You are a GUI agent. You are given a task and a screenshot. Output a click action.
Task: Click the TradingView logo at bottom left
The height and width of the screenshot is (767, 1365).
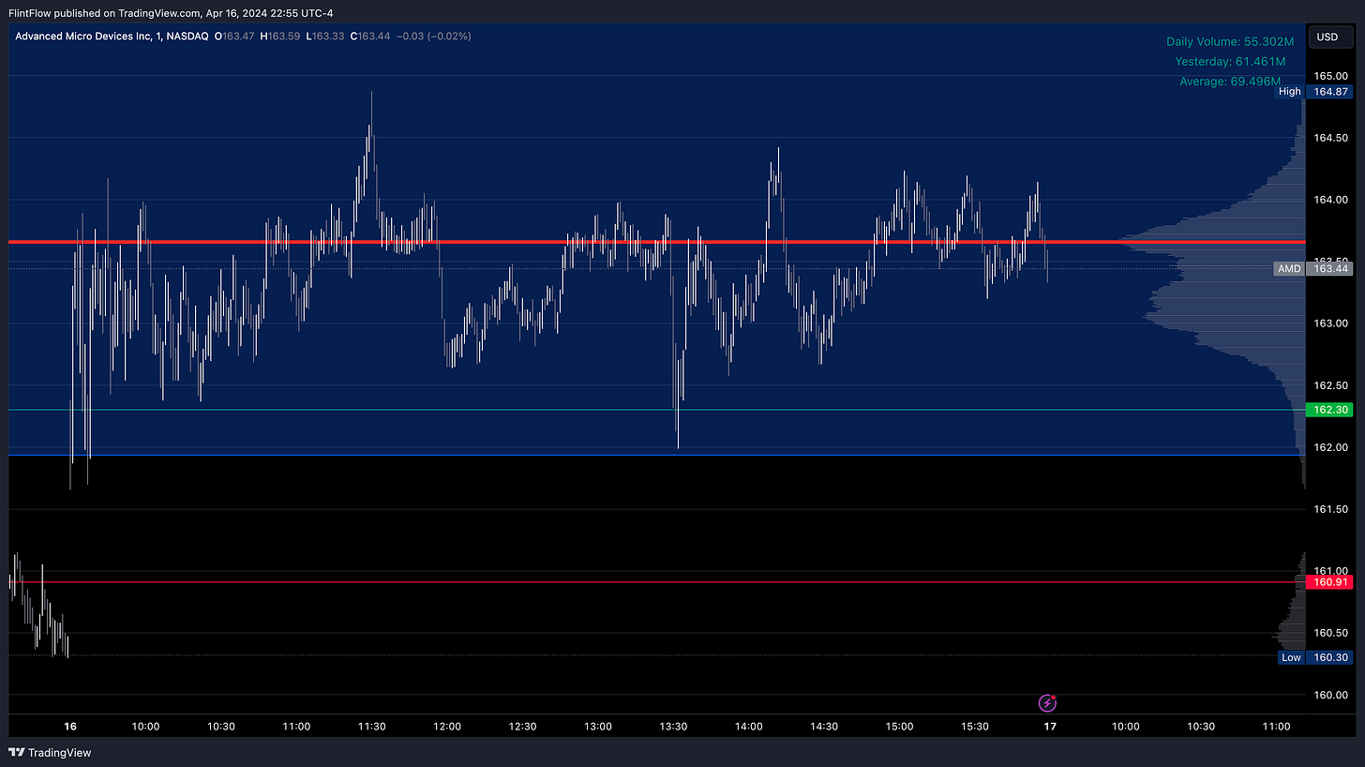click(50, 752)
